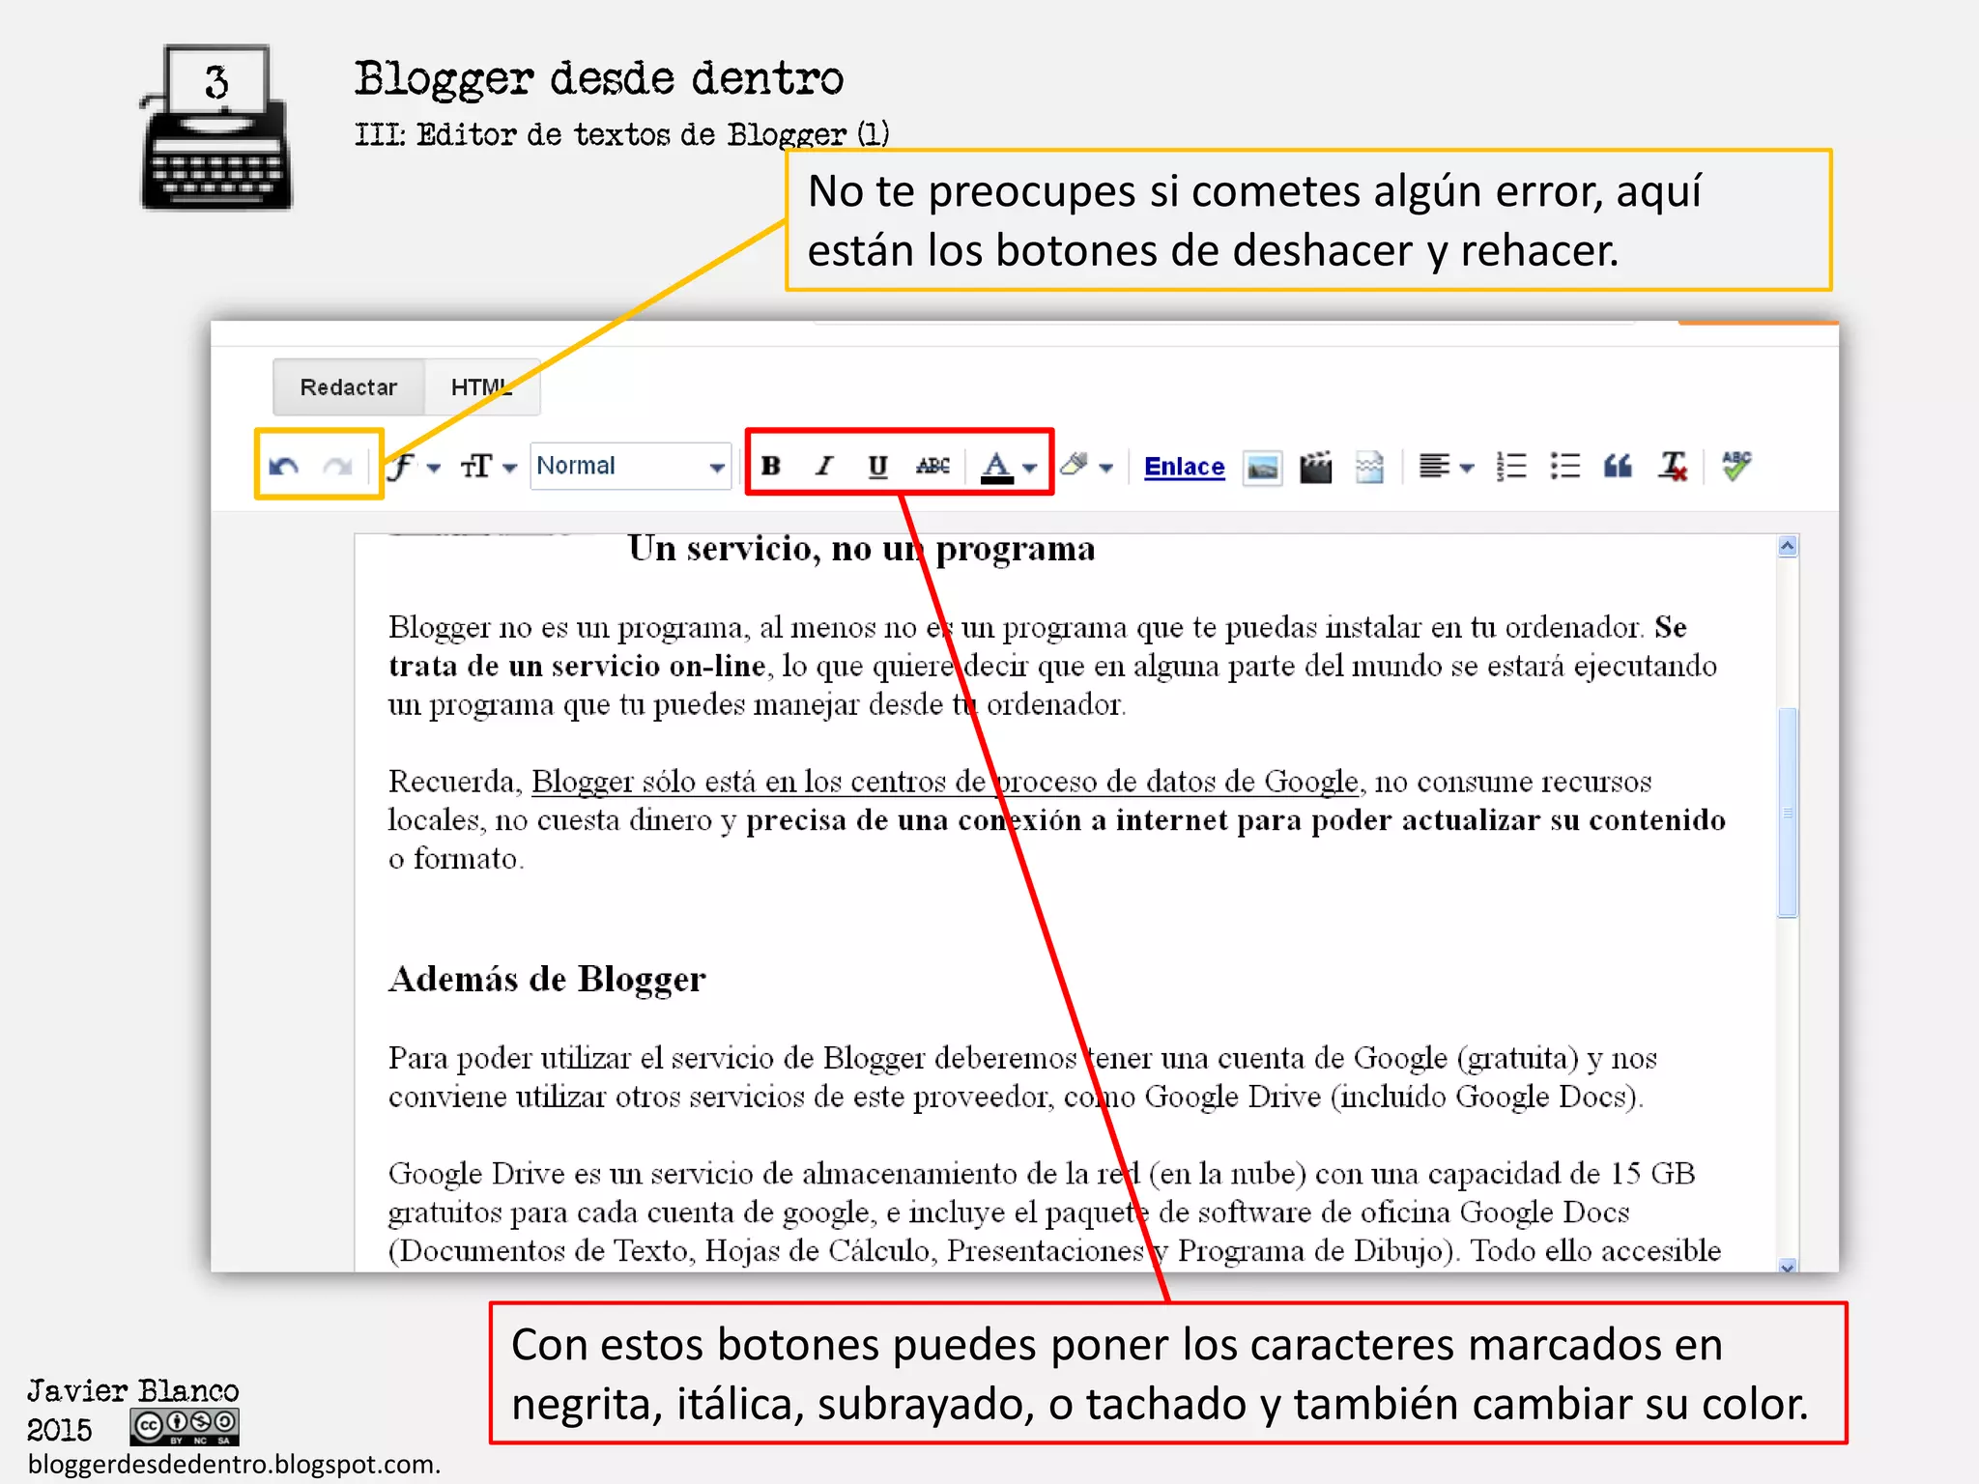Expand the alignment dropdown arrow
This screenshot has height=1484, width=1979.
coord(1467,468)
